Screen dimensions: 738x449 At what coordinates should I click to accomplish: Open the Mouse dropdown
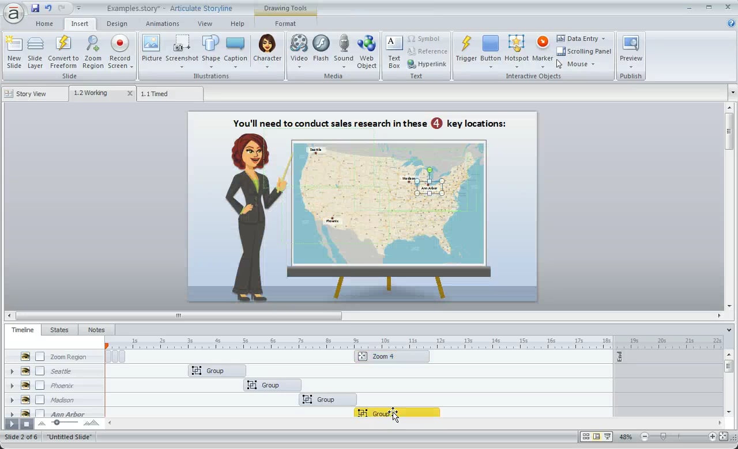point(575,64)
